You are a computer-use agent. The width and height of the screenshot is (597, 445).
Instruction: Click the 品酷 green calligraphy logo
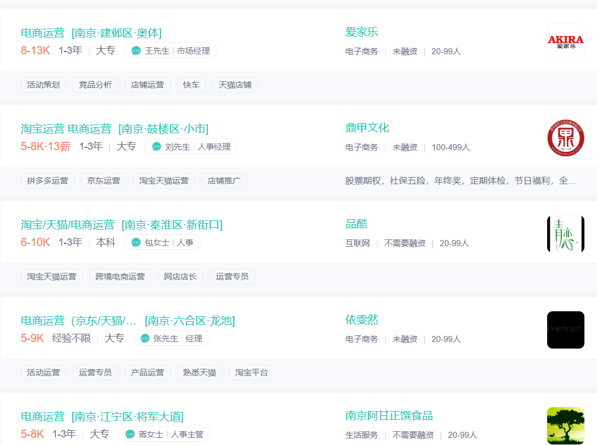[565, 234]
